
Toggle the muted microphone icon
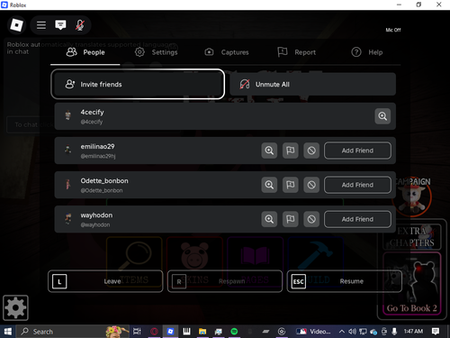point(79,25)
